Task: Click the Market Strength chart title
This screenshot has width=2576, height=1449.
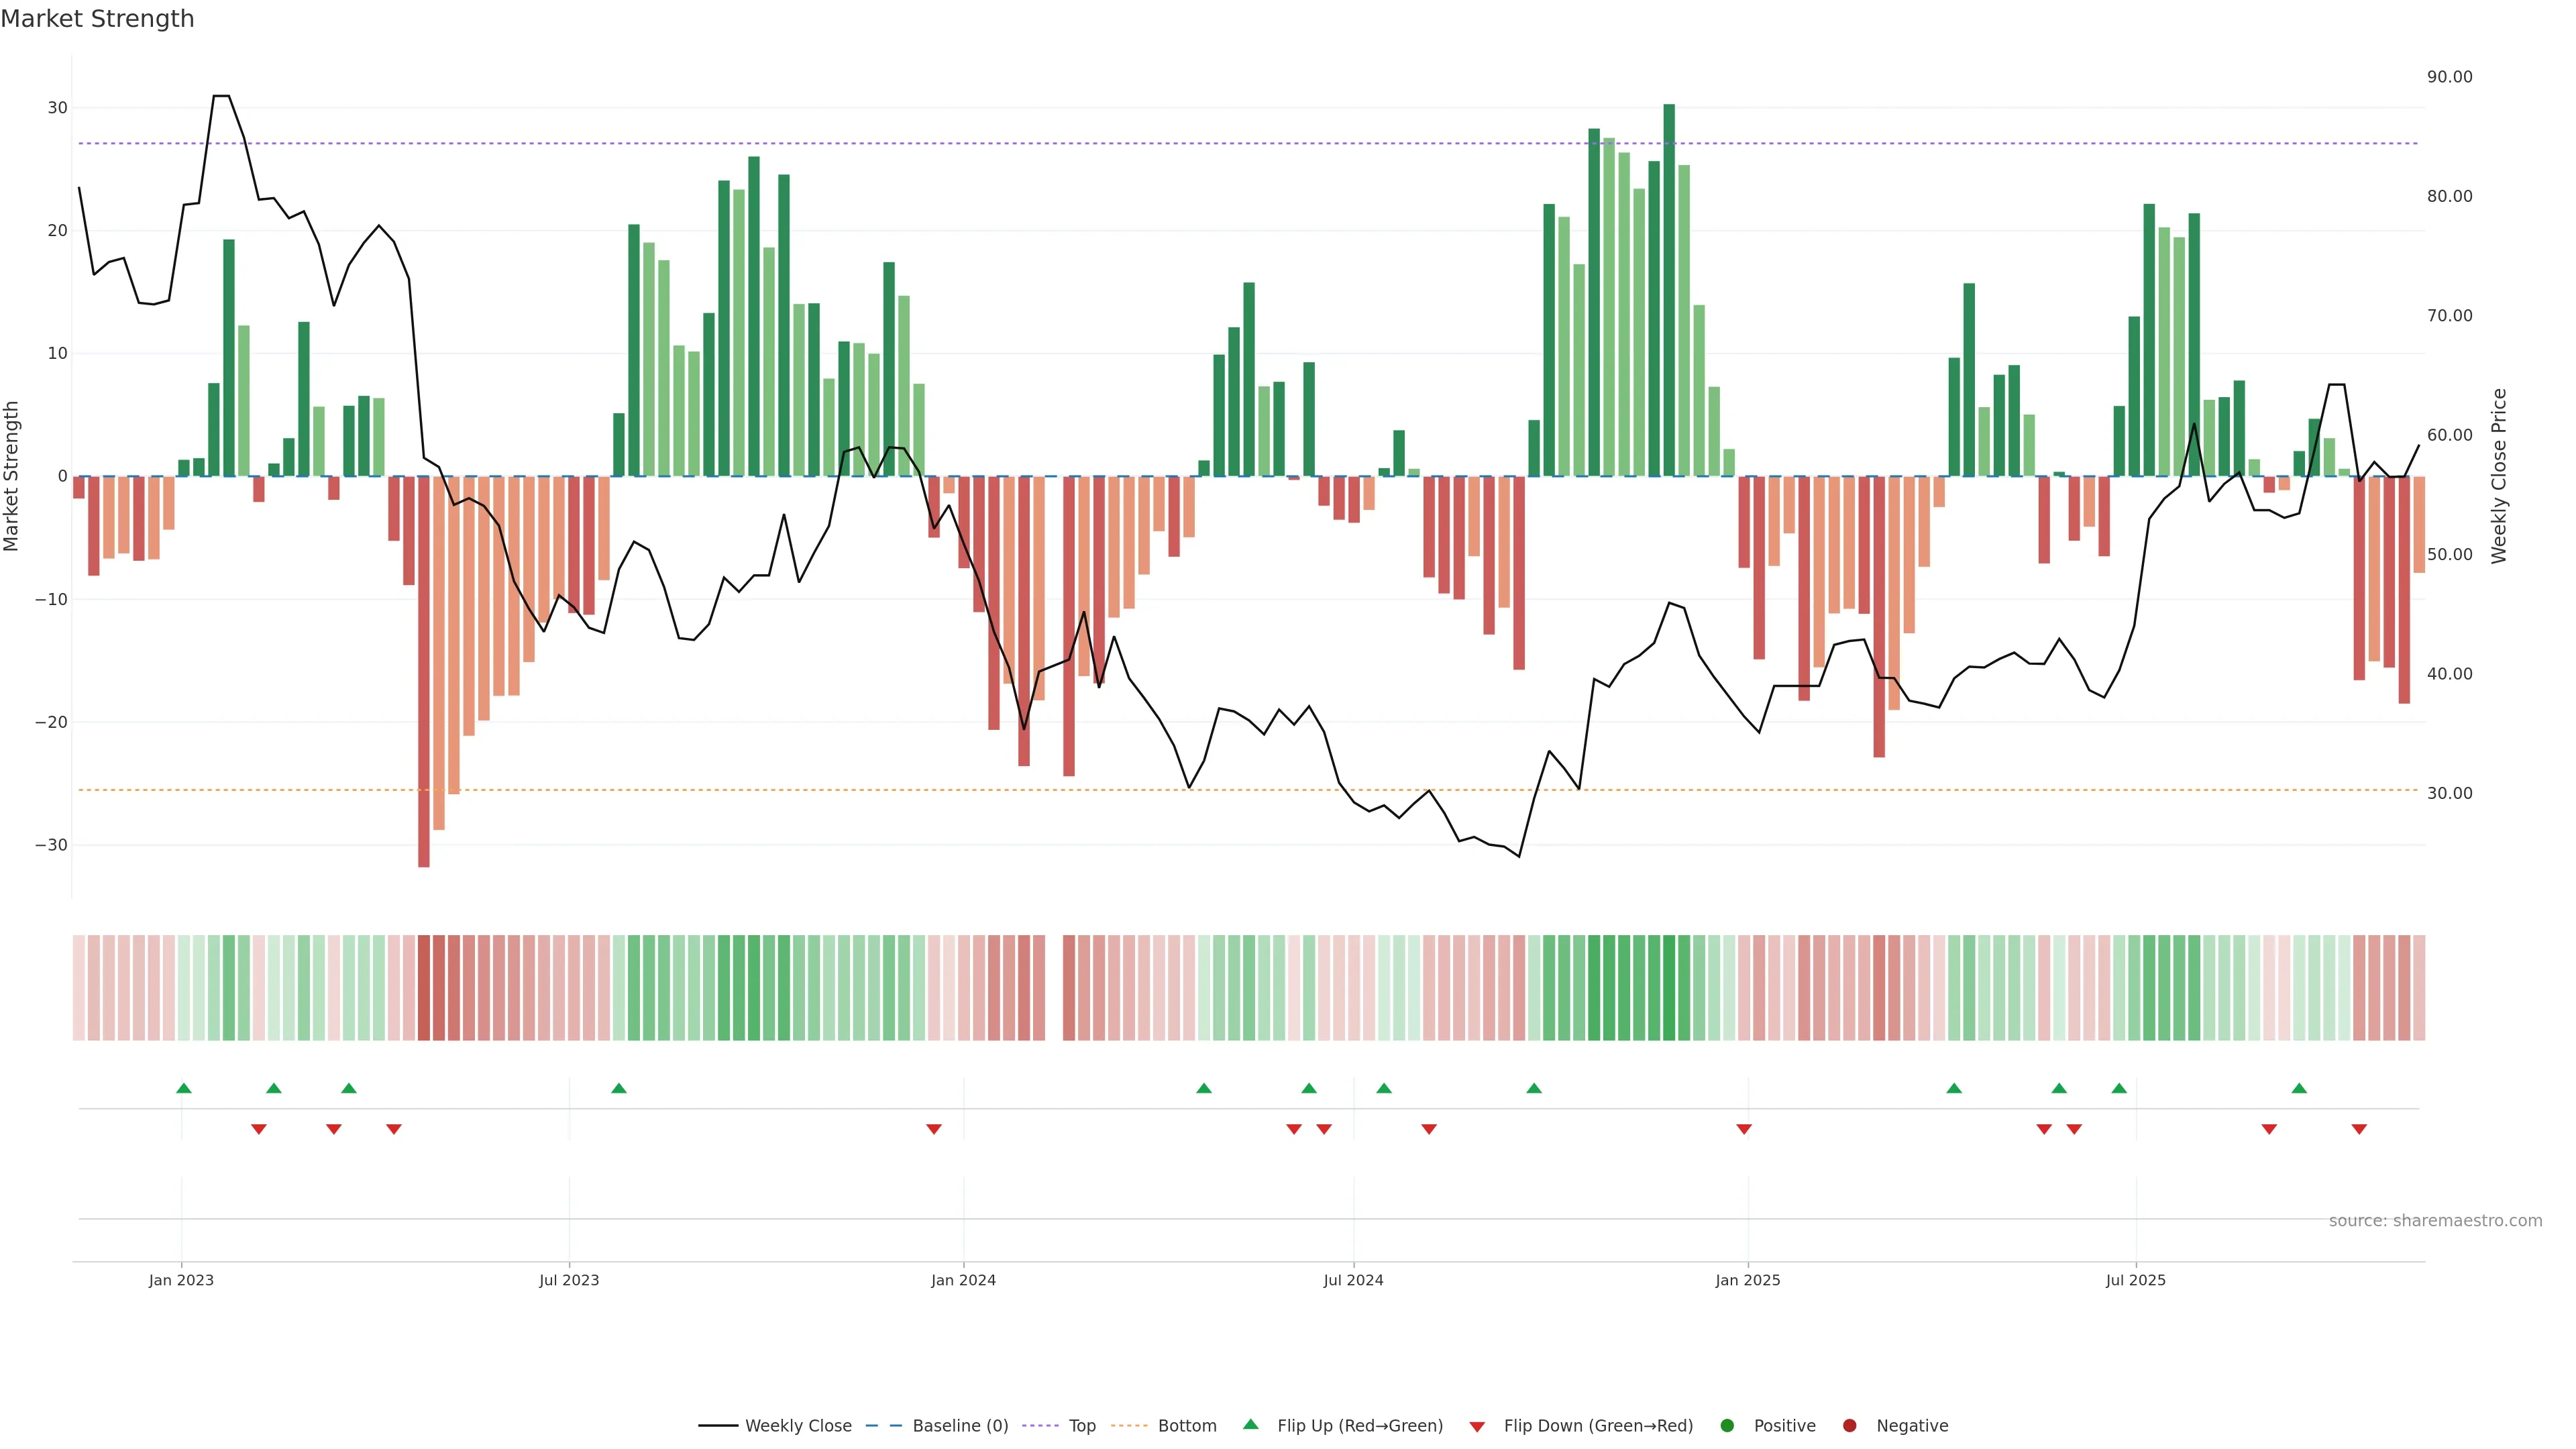Action: [97, 19]
